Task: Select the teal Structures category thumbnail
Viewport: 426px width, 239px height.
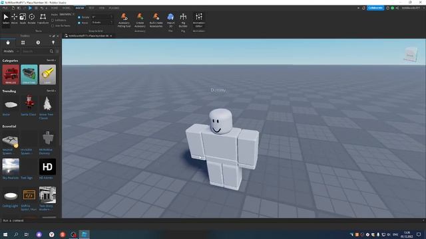Action: [x=29, y=74]
